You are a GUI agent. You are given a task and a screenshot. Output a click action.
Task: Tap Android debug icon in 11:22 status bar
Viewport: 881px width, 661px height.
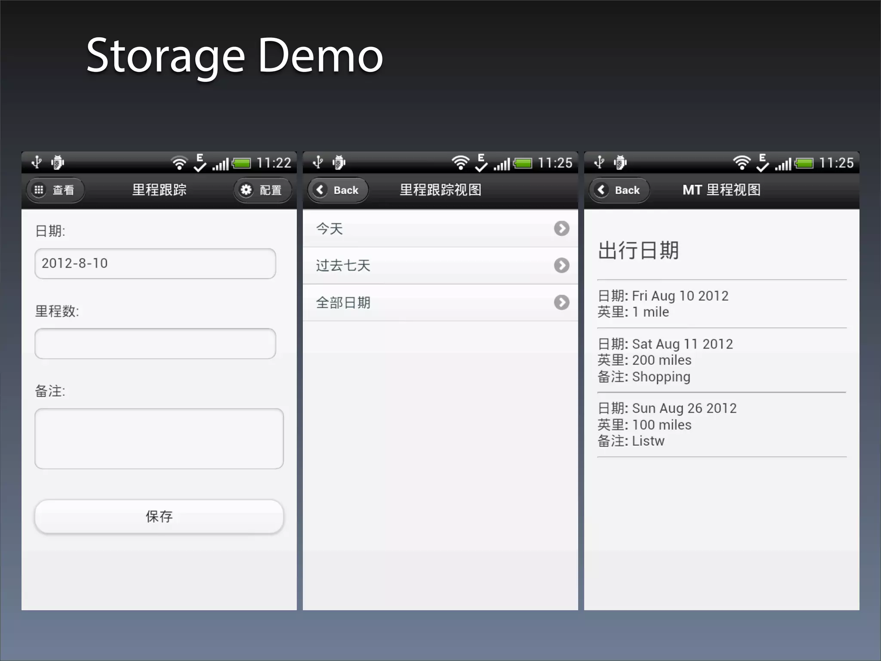pos(58,163)
